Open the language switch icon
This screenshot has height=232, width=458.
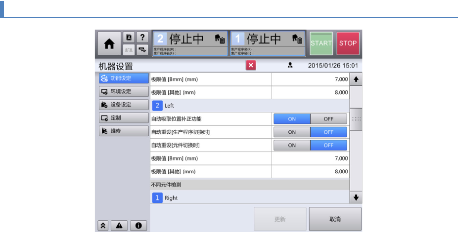[129, 38]
